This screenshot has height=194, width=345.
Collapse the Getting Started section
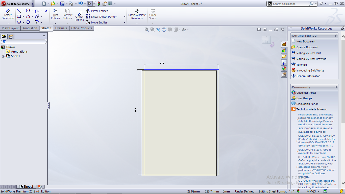(x=336, y=35)
